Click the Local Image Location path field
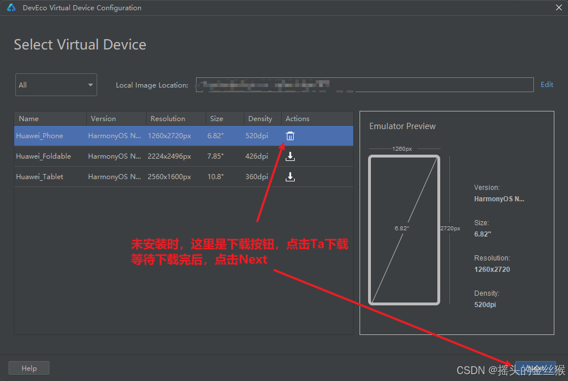Screen dimensions: 568x381 [365, 85]
